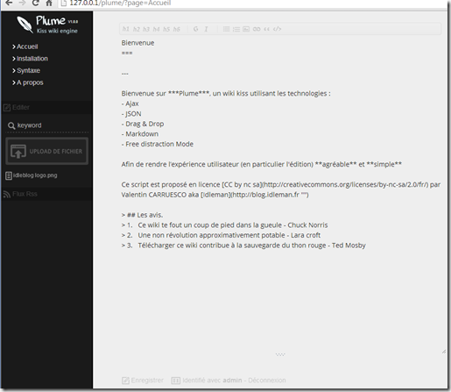The width and height of the screenshot is (451, 392).
Task: Insert a blockquote from toolbar
Action: 266,29
